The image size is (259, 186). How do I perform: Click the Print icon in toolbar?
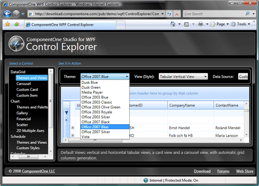tap(200, 24)
